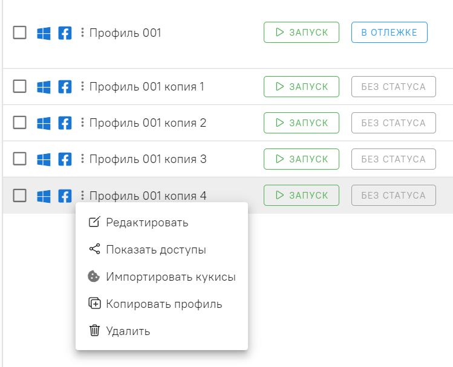Click the trash icon beside Удалить
Screen dimensions: 453x367
click(x=94, y=330)
